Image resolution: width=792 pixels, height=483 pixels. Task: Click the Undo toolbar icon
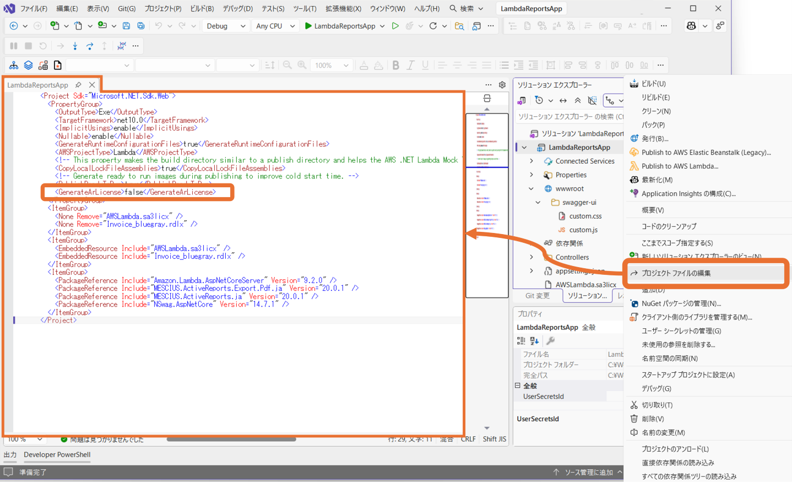[x=159, y=26]
